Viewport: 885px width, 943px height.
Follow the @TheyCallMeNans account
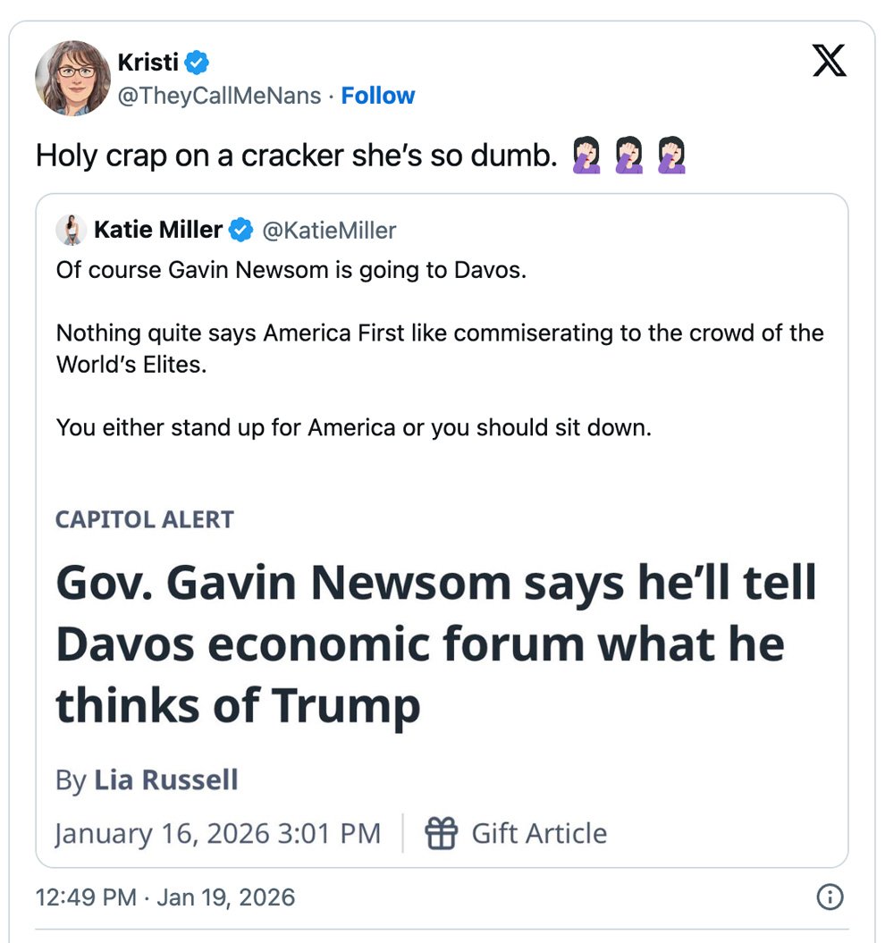[x=378, y=96]
